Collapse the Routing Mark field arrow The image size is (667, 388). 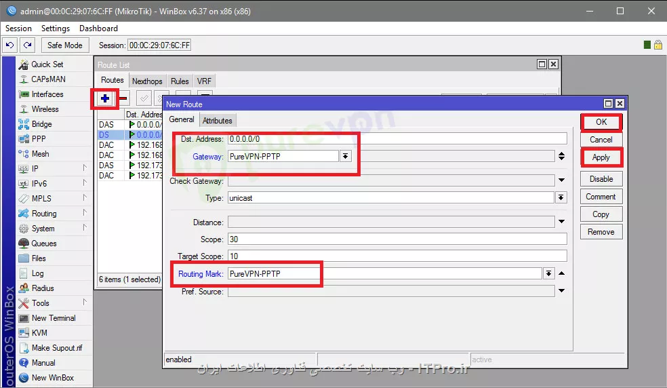click(561, 273)
